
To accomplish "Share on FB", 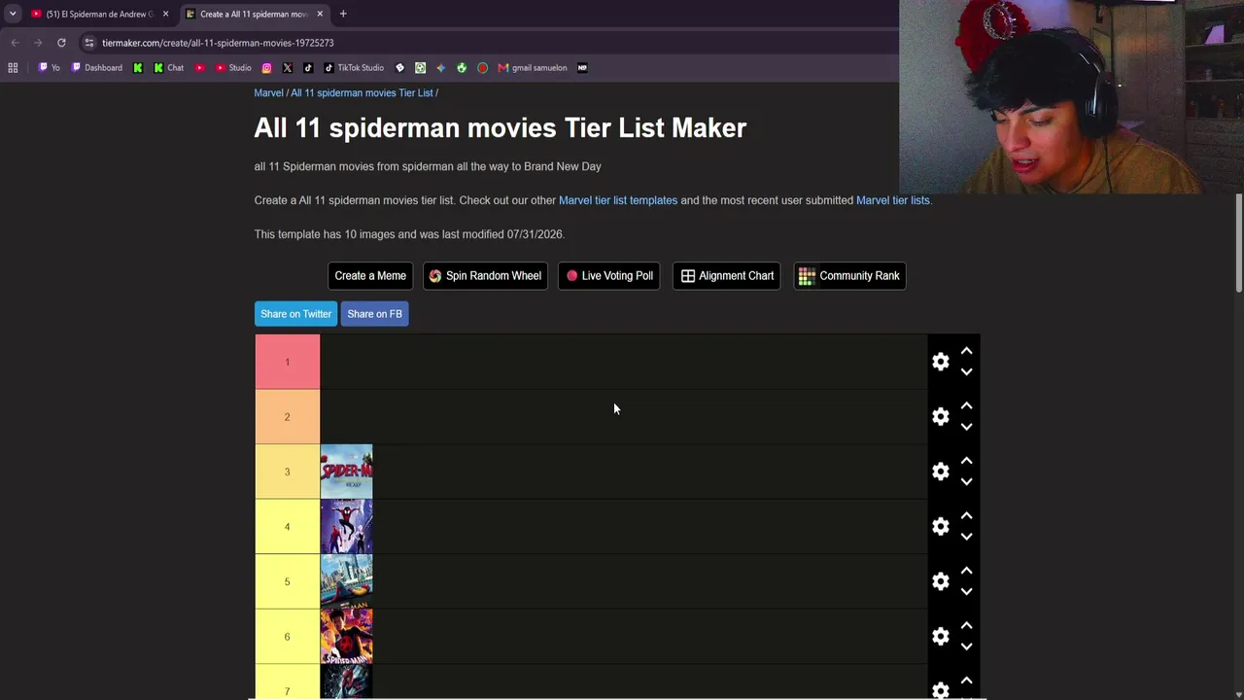I will click(x=374, y=314).
